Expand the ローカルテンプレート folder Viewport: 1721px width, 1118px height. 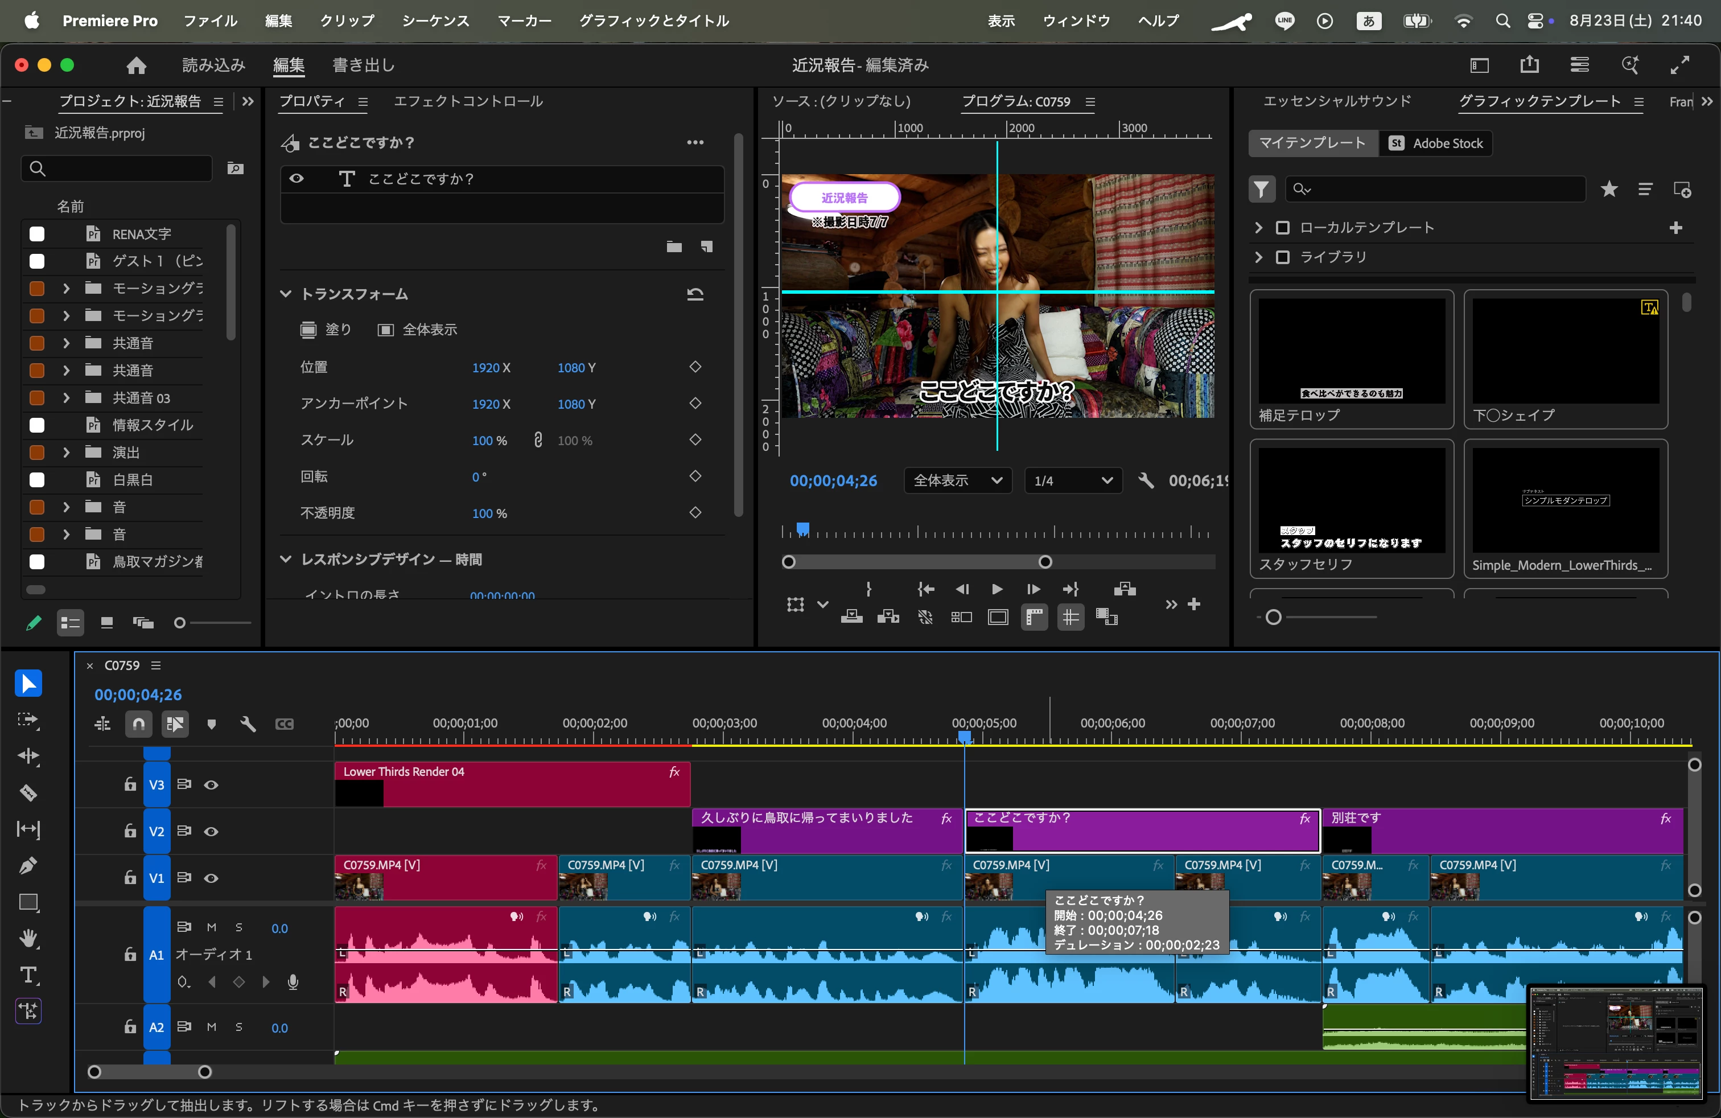point(1258,228)
